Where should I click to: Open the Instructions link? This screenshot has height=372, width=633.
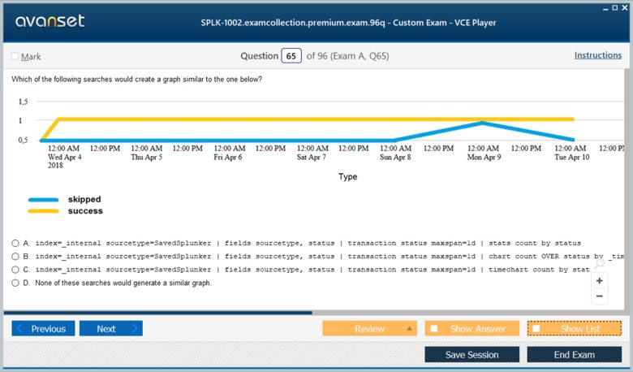(x=598, y=55)
